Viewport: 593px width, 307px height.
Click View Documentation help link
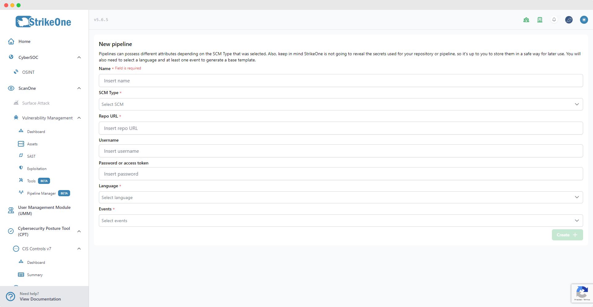pos(40,299)
